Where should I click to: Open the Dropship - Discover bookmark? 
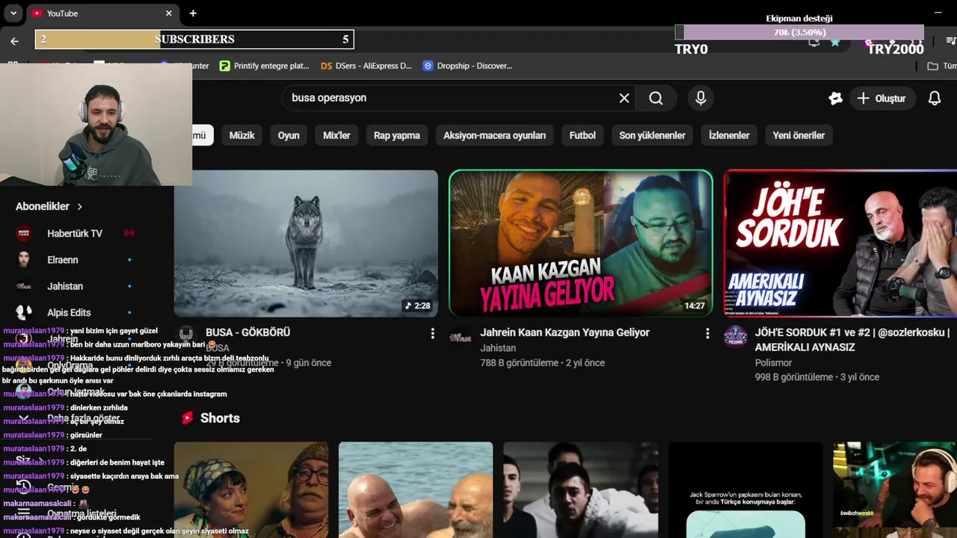tap(467, 66)
